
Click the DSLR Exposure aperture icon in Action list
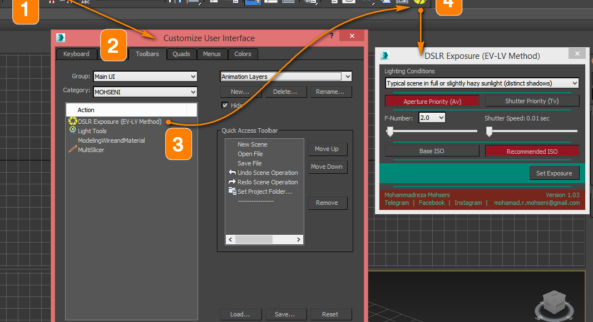(x=72, y=122)
